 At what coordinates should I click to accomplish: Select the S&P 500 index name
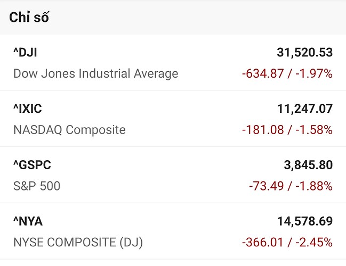[37, 186]
